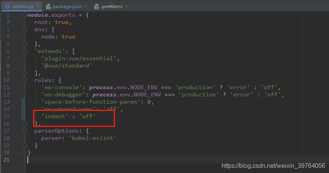Fold the env block on line 3
329x173 pixels.
click(25, 30)
